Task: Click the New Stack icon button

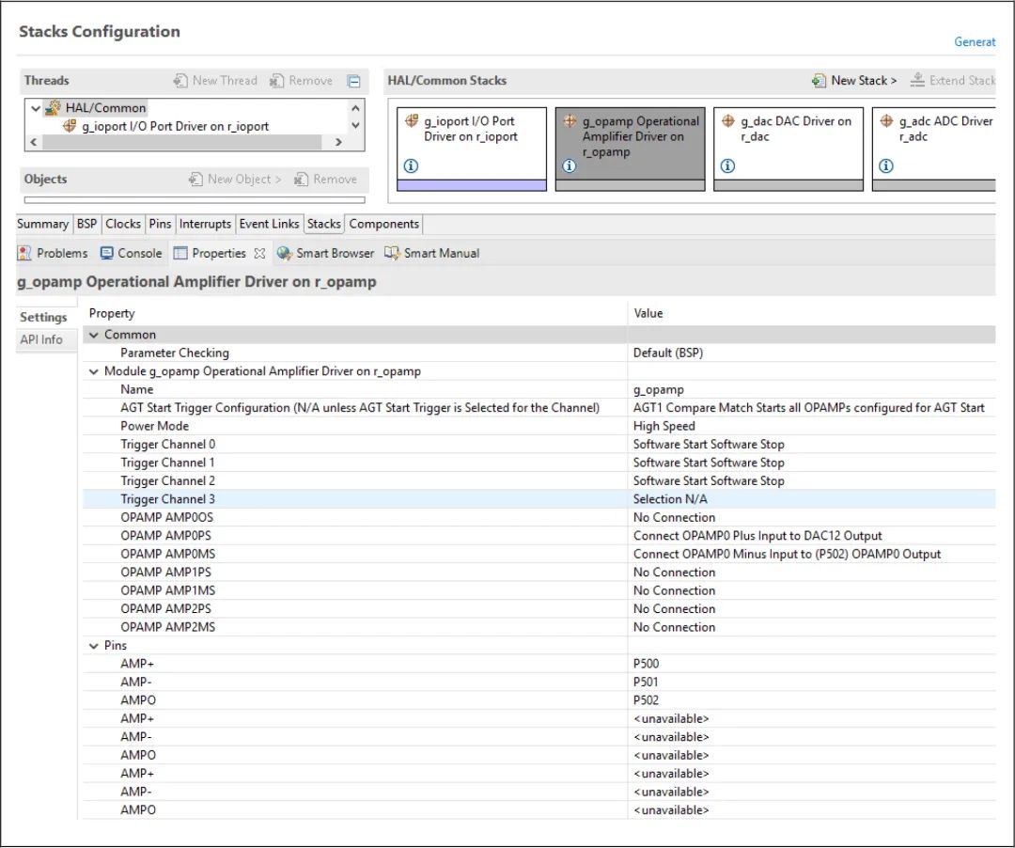Action: pyautogui.click(x=819, y=80)
